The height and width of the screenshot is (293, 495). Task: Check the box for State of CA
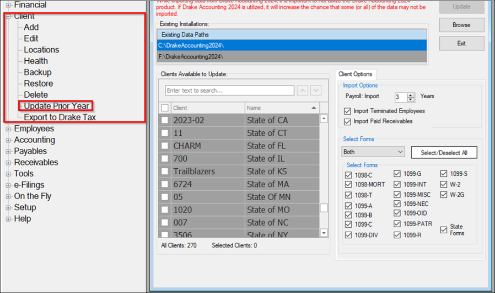[165, 121]
